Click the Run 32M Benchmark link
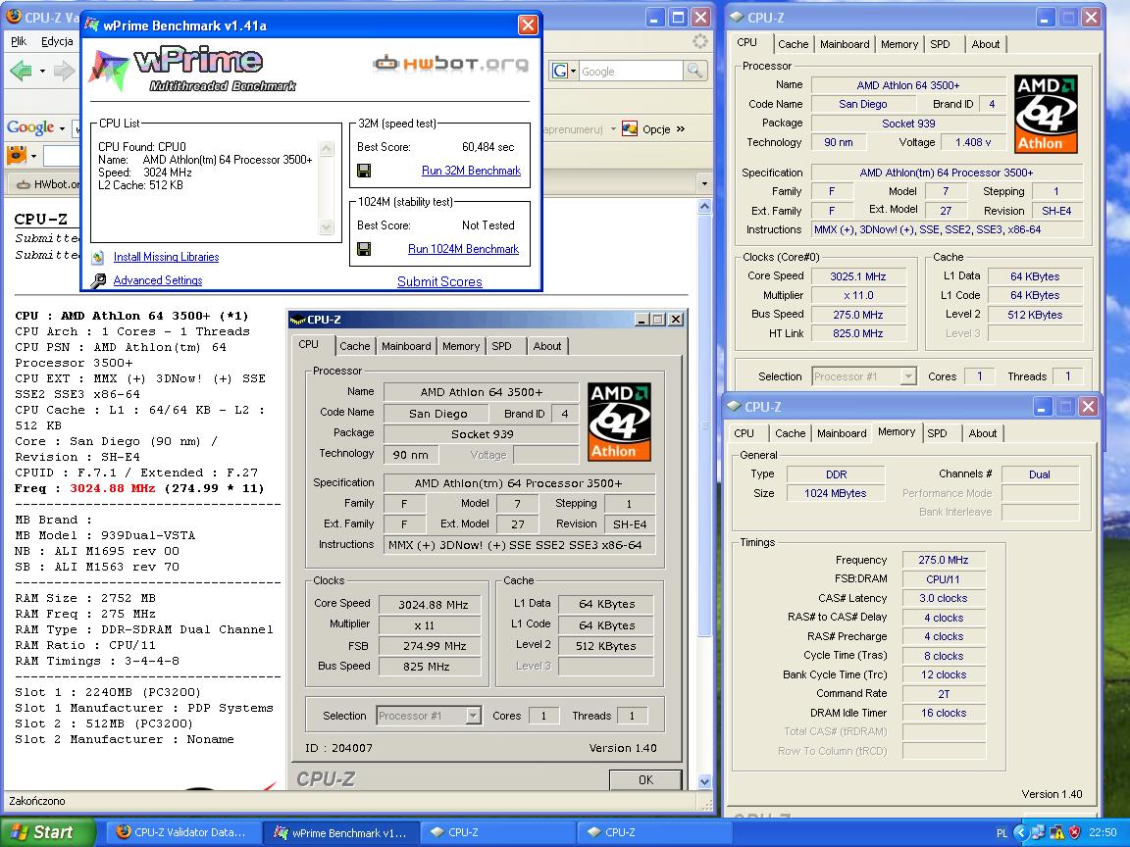 tap(471, 171)
